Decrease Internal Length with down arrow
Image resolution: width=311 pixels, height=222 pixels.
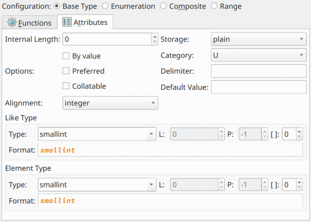tap(155, 42)
